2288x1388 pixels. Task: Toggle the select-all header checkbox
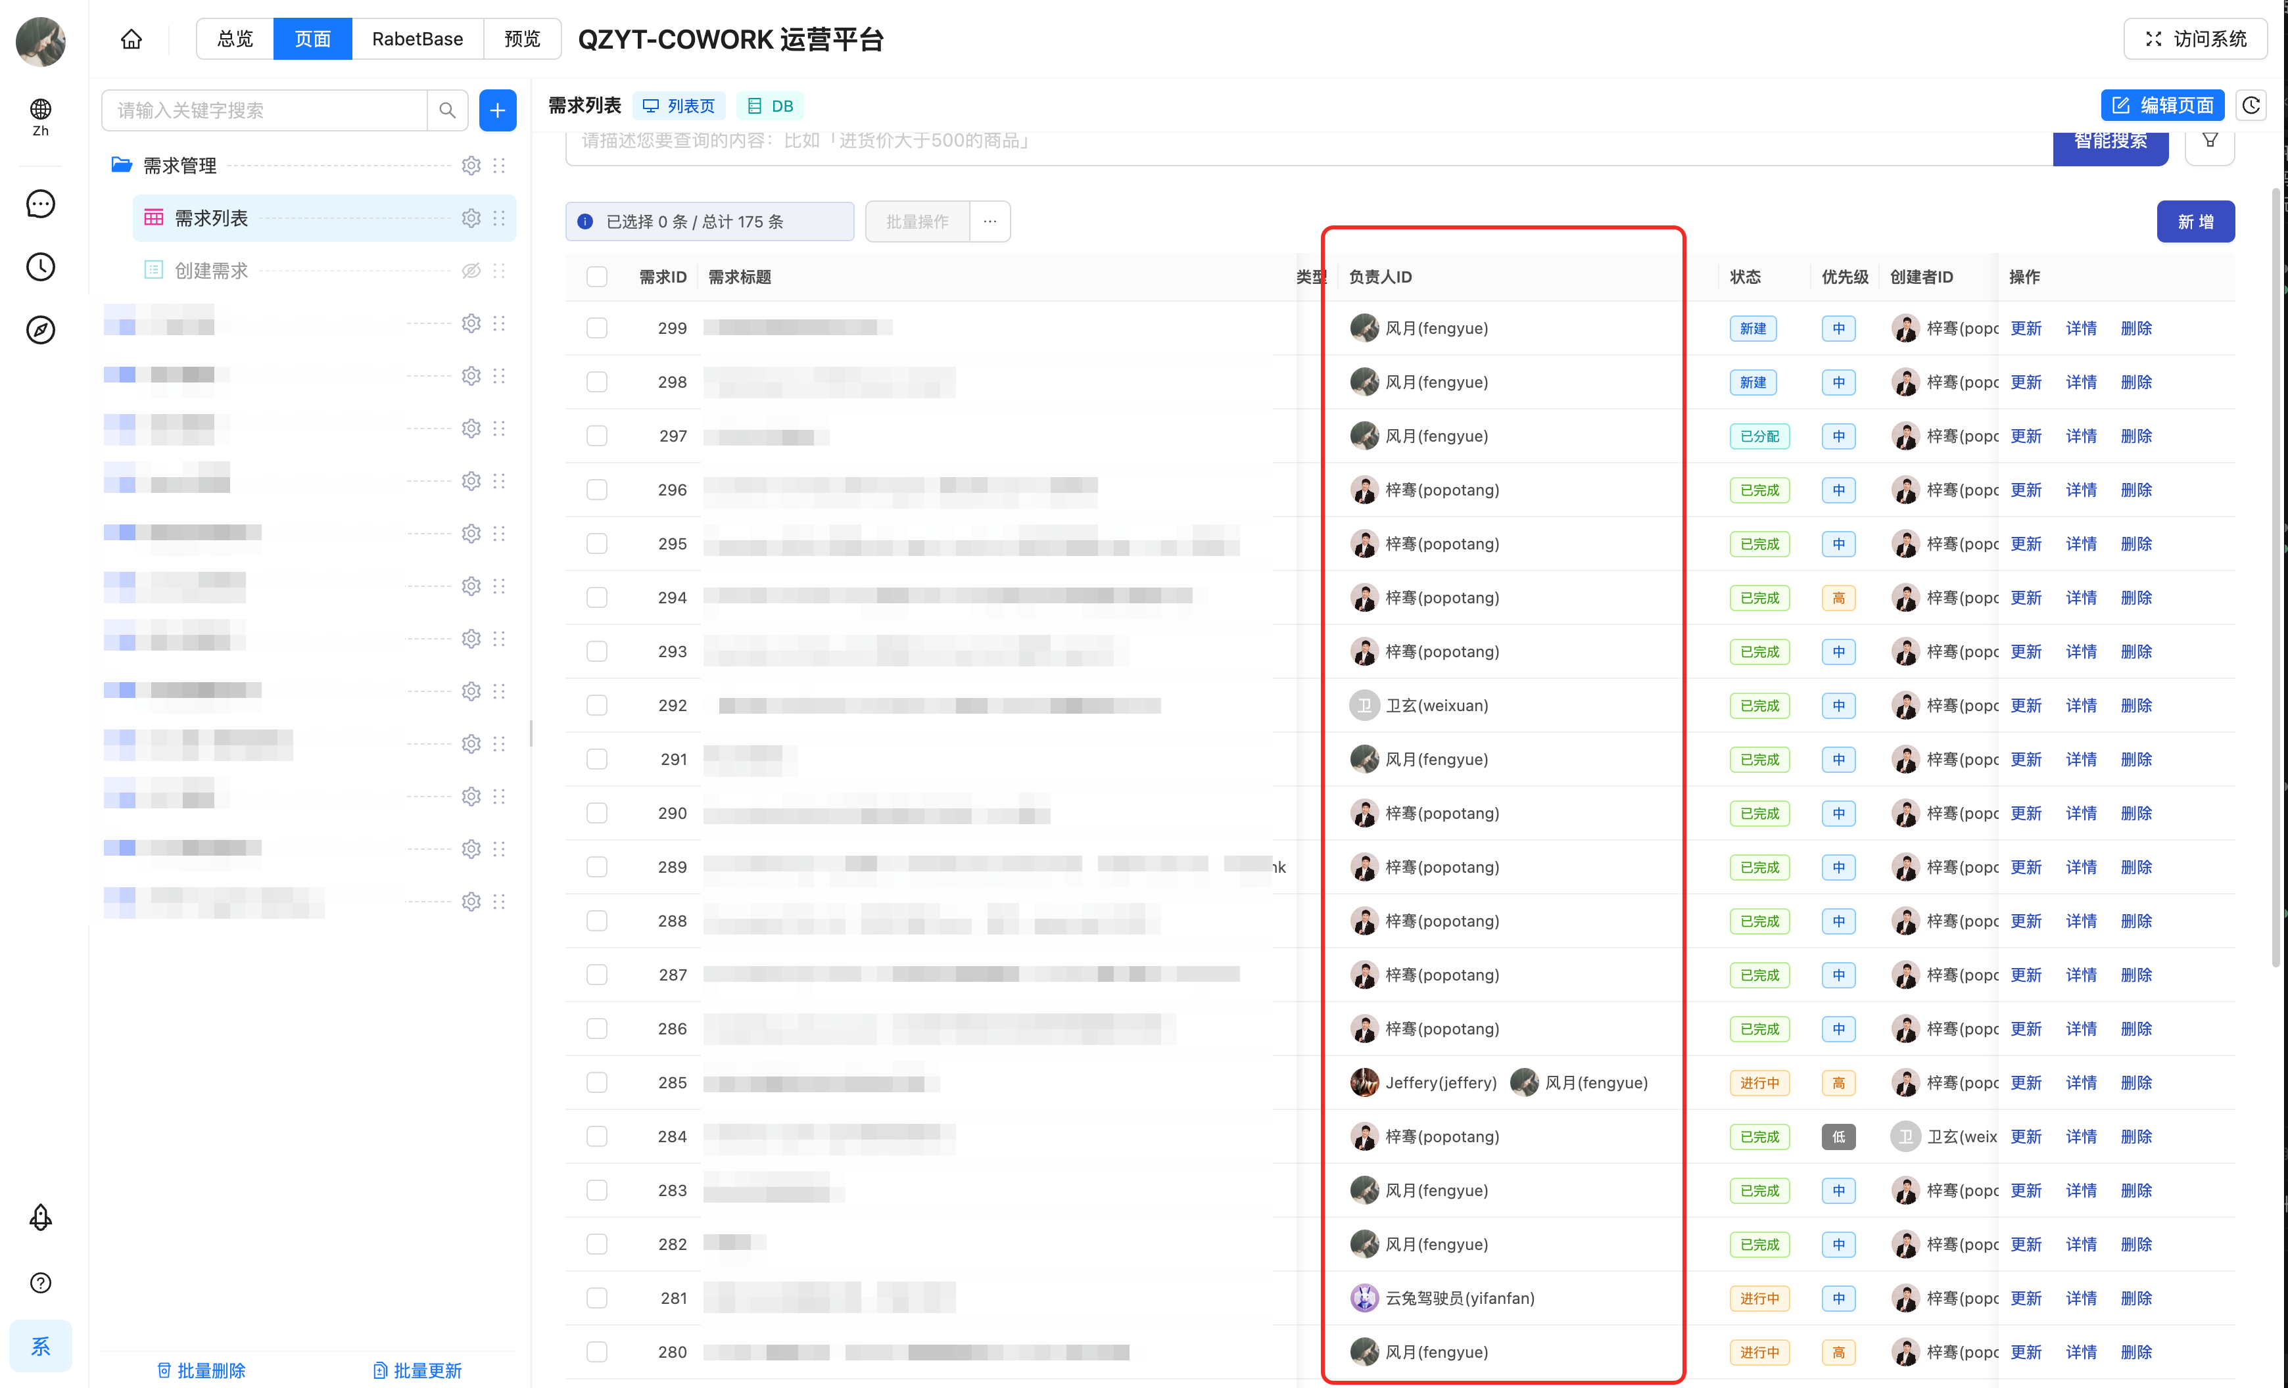pyautogui.click(x=597, y=277)
